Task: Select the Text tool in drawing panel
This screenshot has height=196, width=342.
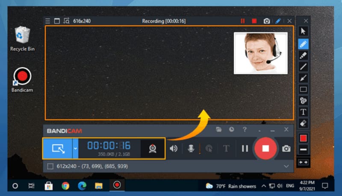Action: 303,112
